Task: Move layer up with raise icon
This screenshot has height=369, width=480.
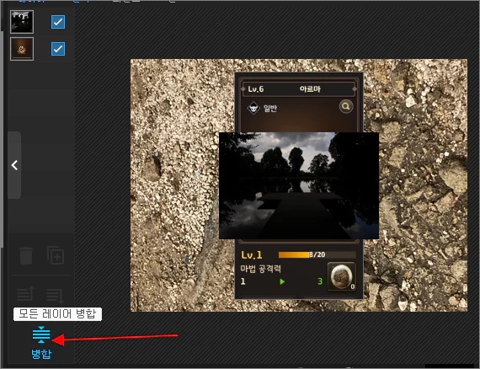Action: point(26,294)
